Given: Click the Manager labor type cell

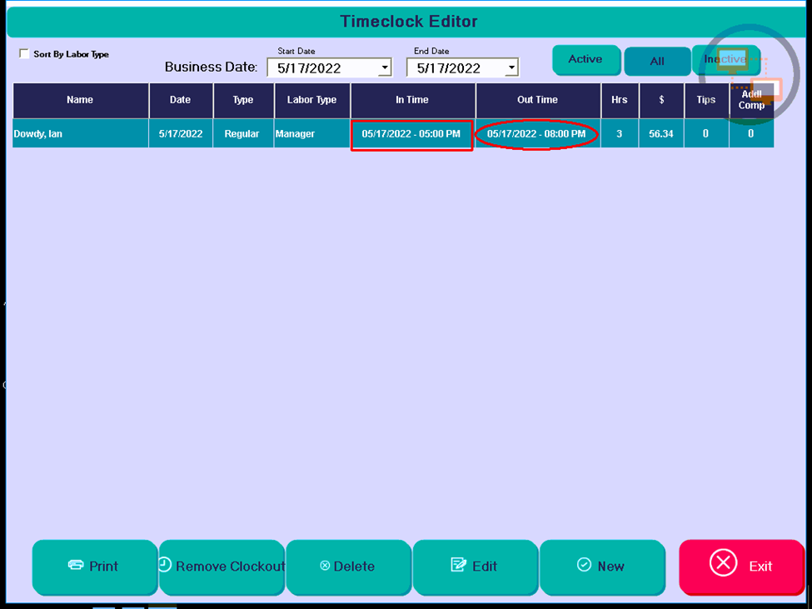Looking at the screenshot, I should tap(311, 133).
